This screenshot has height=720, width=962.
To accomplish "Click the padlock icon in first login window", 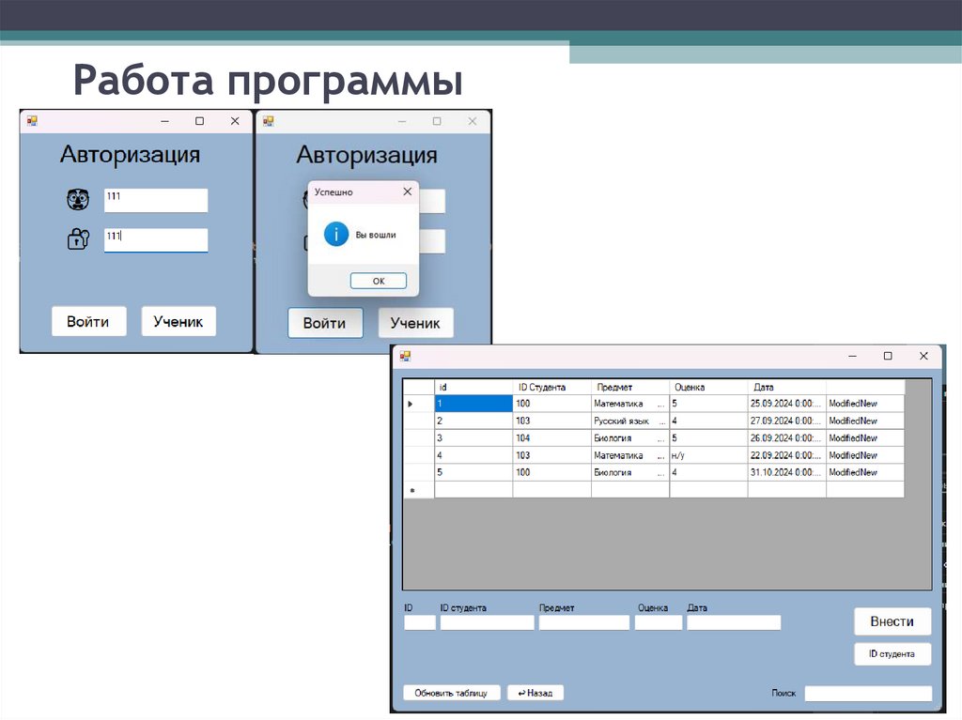I will tap(78, 238).
